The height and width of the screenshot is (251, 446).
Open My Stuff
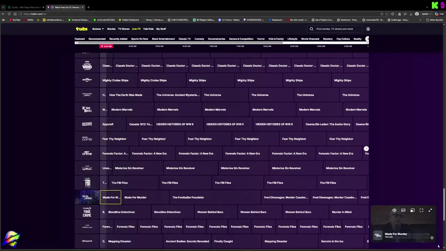click(161, 29)
